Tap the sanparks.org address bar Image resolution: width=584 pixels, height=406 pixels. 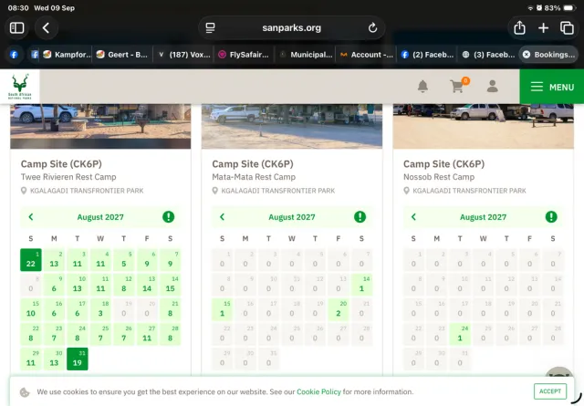292,28
